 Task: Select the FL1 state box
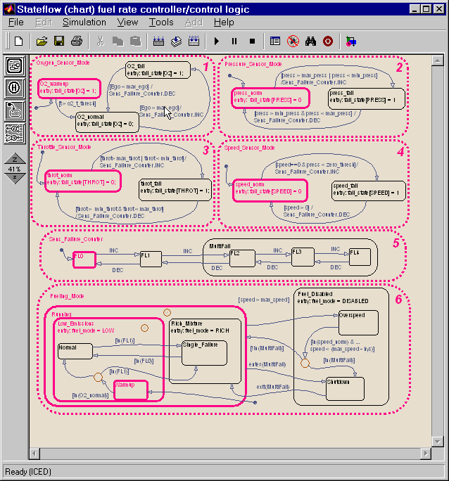pos(151,259)
